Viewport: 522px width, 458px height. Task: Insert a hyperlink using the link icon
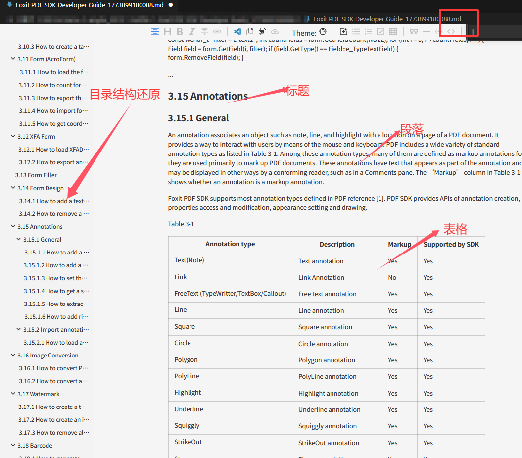217,32
